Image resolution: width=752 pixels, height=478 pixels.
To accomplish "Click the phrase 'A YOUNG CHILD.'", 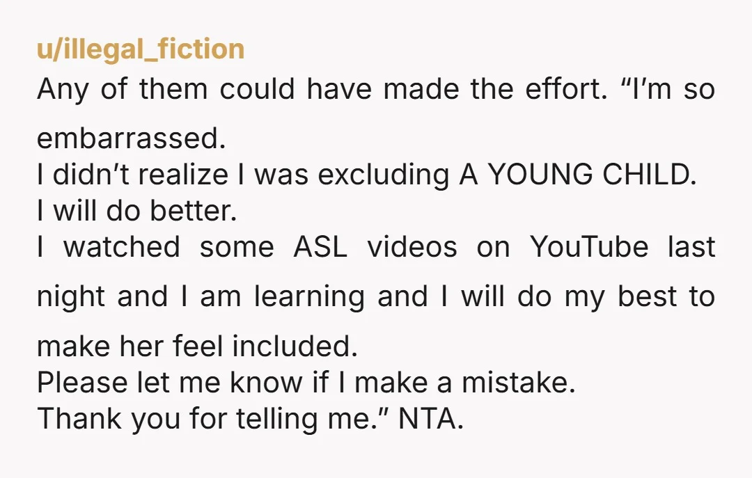I will (x=578, y=174).
